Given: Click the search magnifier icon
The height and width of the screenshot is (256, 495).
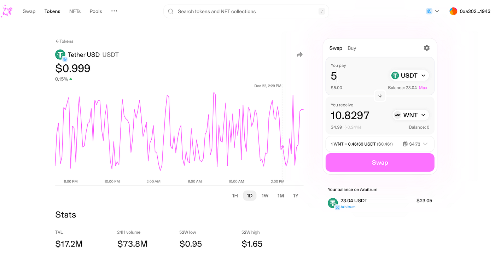Looking at the screenshot, I should (x=171, y=11).
